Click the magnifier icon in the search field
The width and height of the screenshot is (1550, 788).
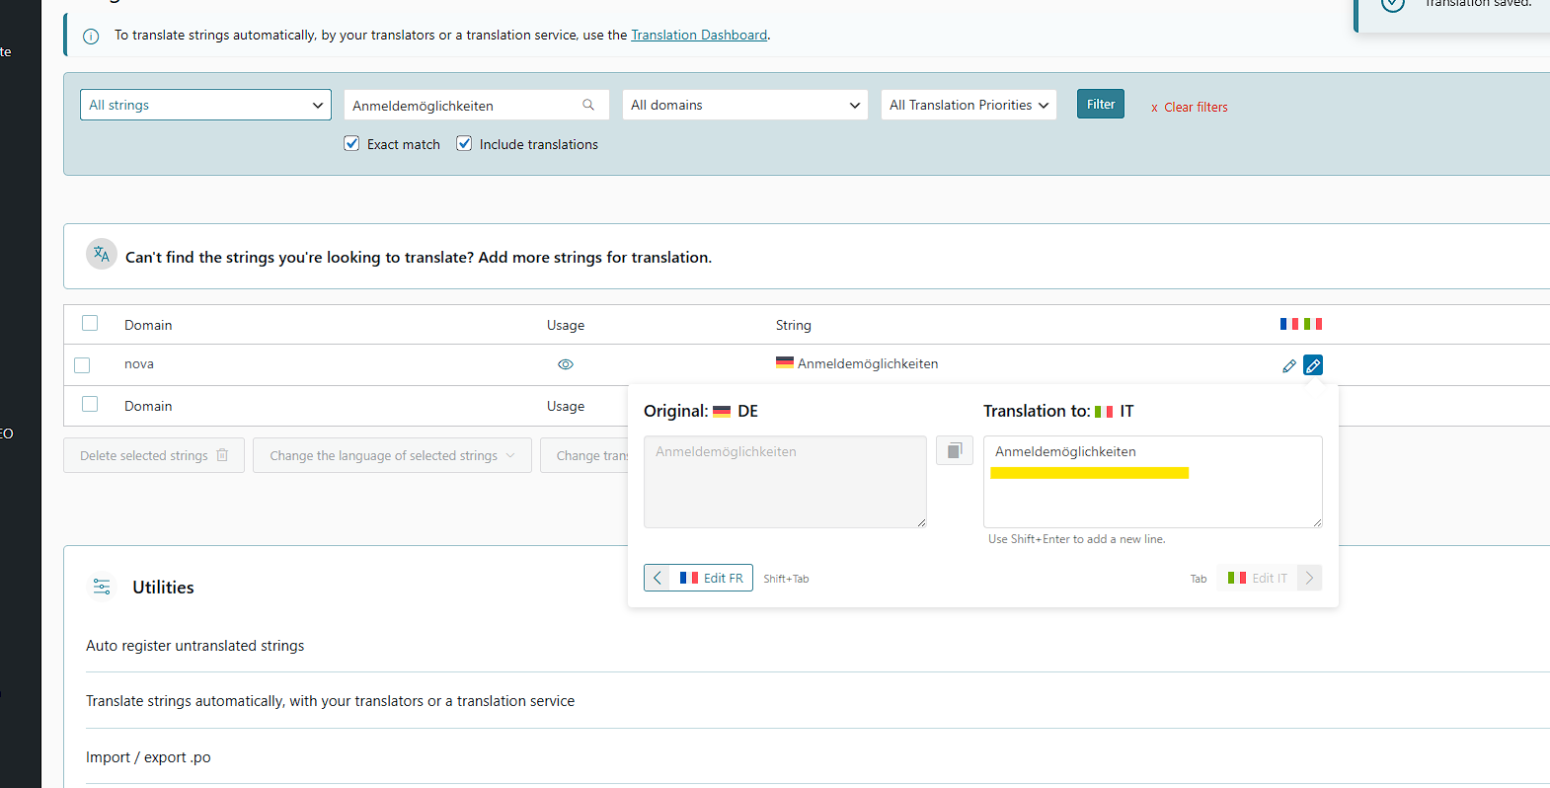coord(588,105)
